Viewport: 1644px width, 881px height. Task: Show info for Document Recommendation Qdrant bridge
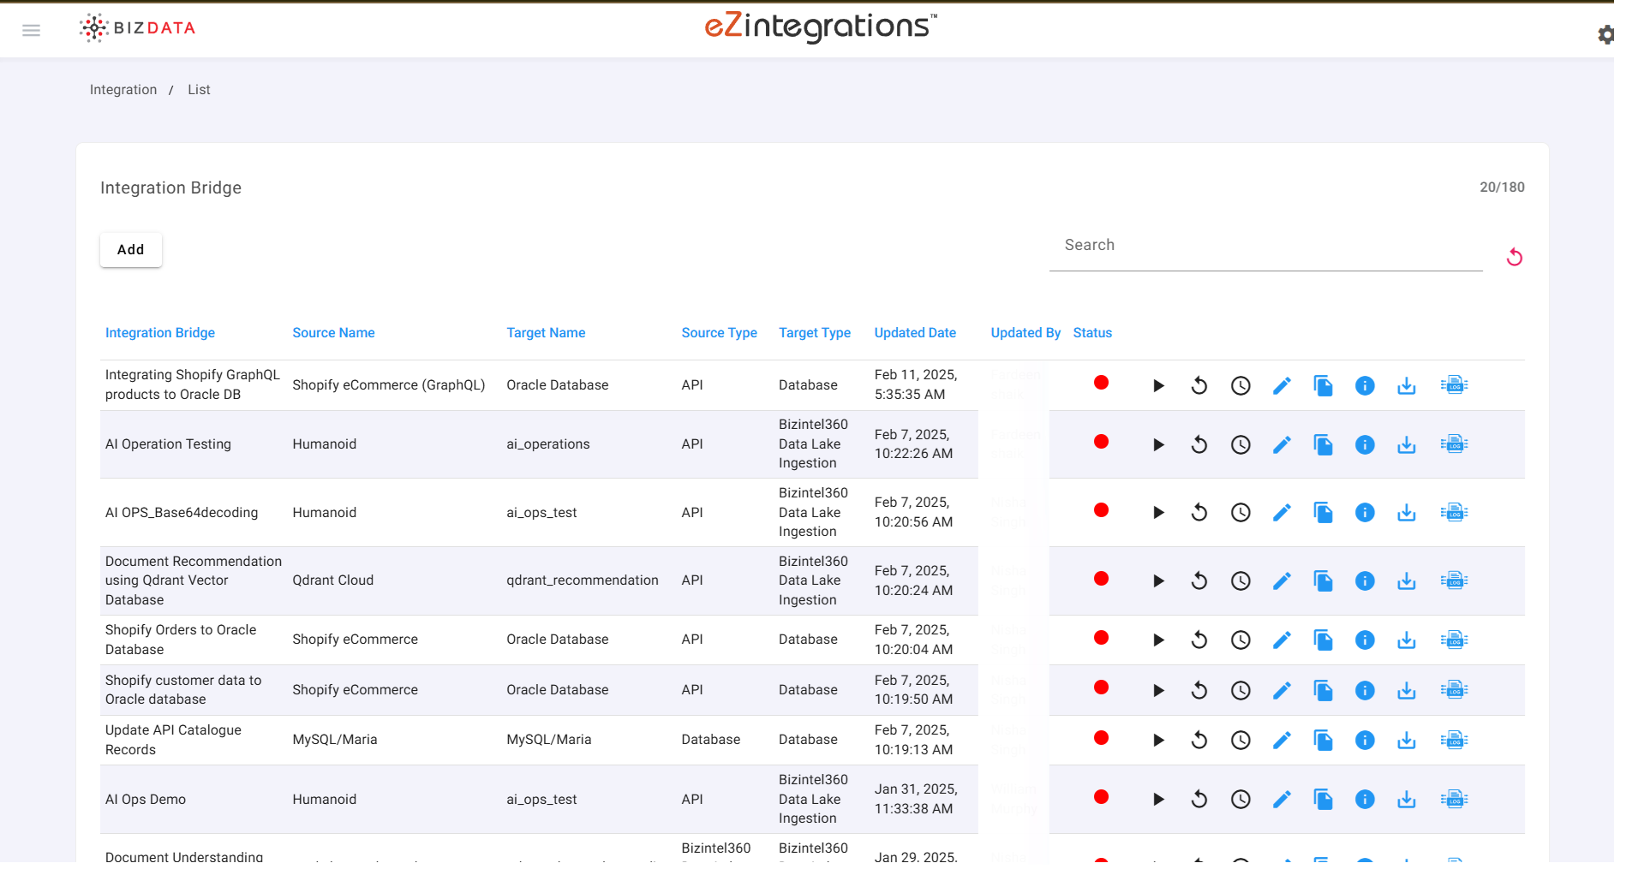(x=1365, y=580)
